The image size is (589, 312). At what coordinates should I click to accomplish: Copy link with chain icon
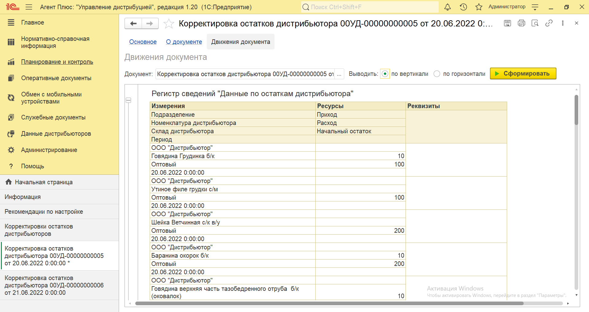tap(549, 23)
